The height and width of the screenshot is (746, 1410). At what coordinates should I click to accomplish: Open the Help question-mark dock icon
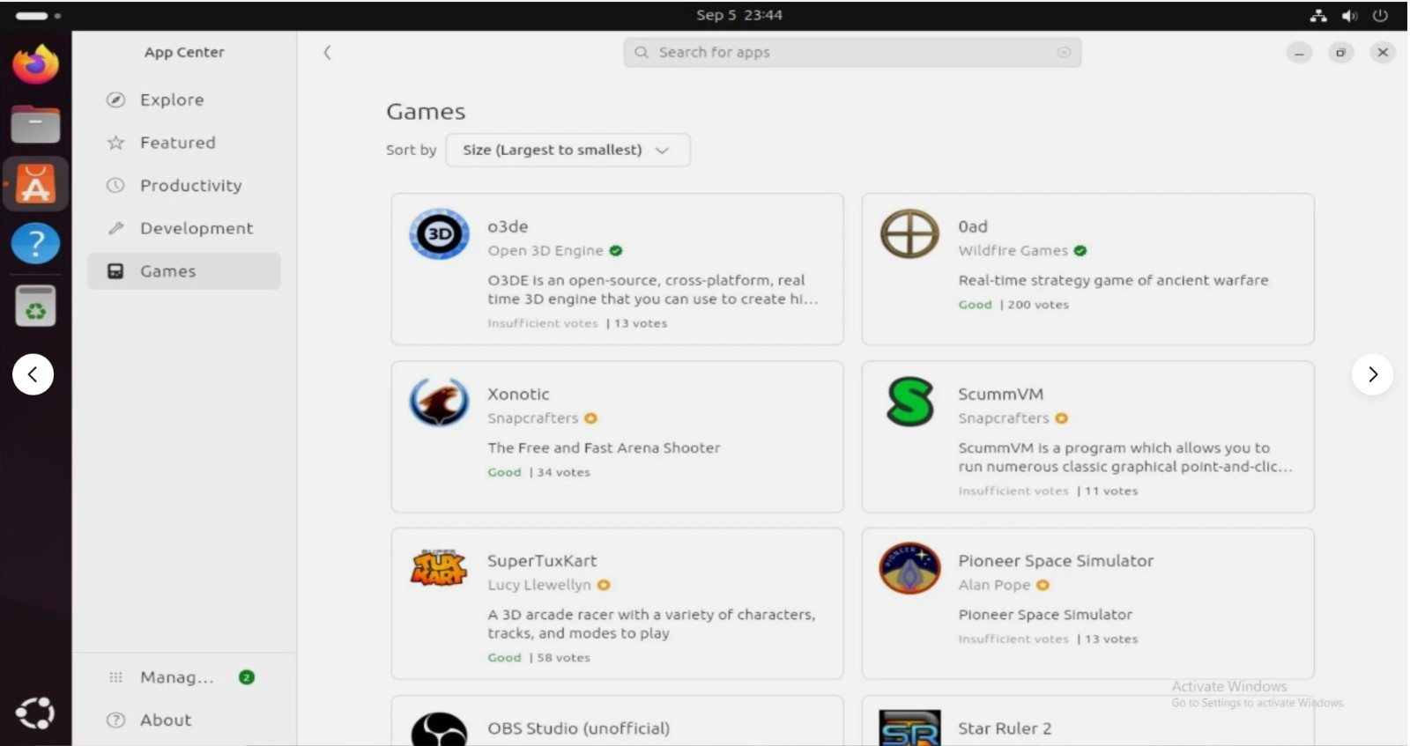35,243
